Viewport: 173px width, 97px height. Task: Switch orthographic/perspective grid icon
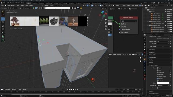(106, 29)
